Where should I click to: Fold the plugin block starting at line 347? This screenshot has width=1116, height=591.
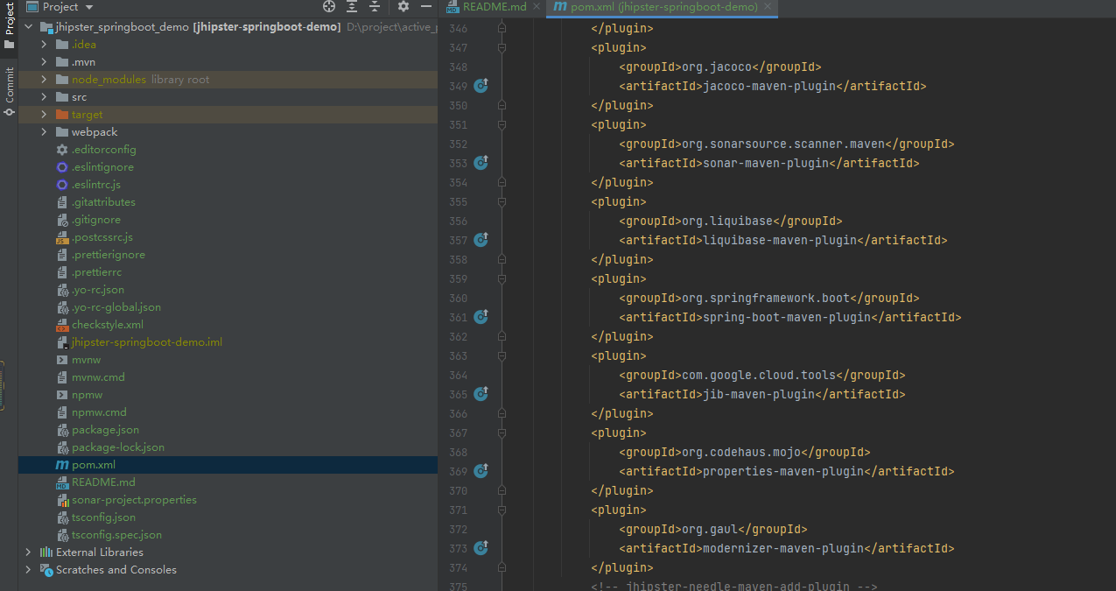tap(502, 47)
